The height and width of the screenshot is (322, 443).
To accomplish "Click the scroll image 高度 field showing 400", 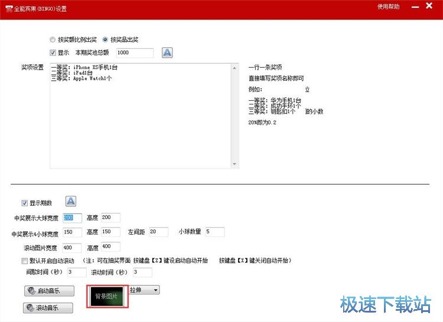I will click(x=111, y=247).
